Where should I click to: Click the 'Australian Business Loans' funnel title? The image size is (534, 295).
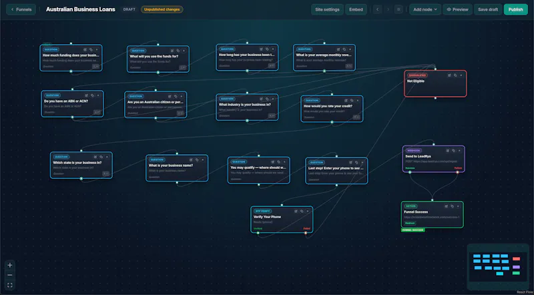coord(80,9)
